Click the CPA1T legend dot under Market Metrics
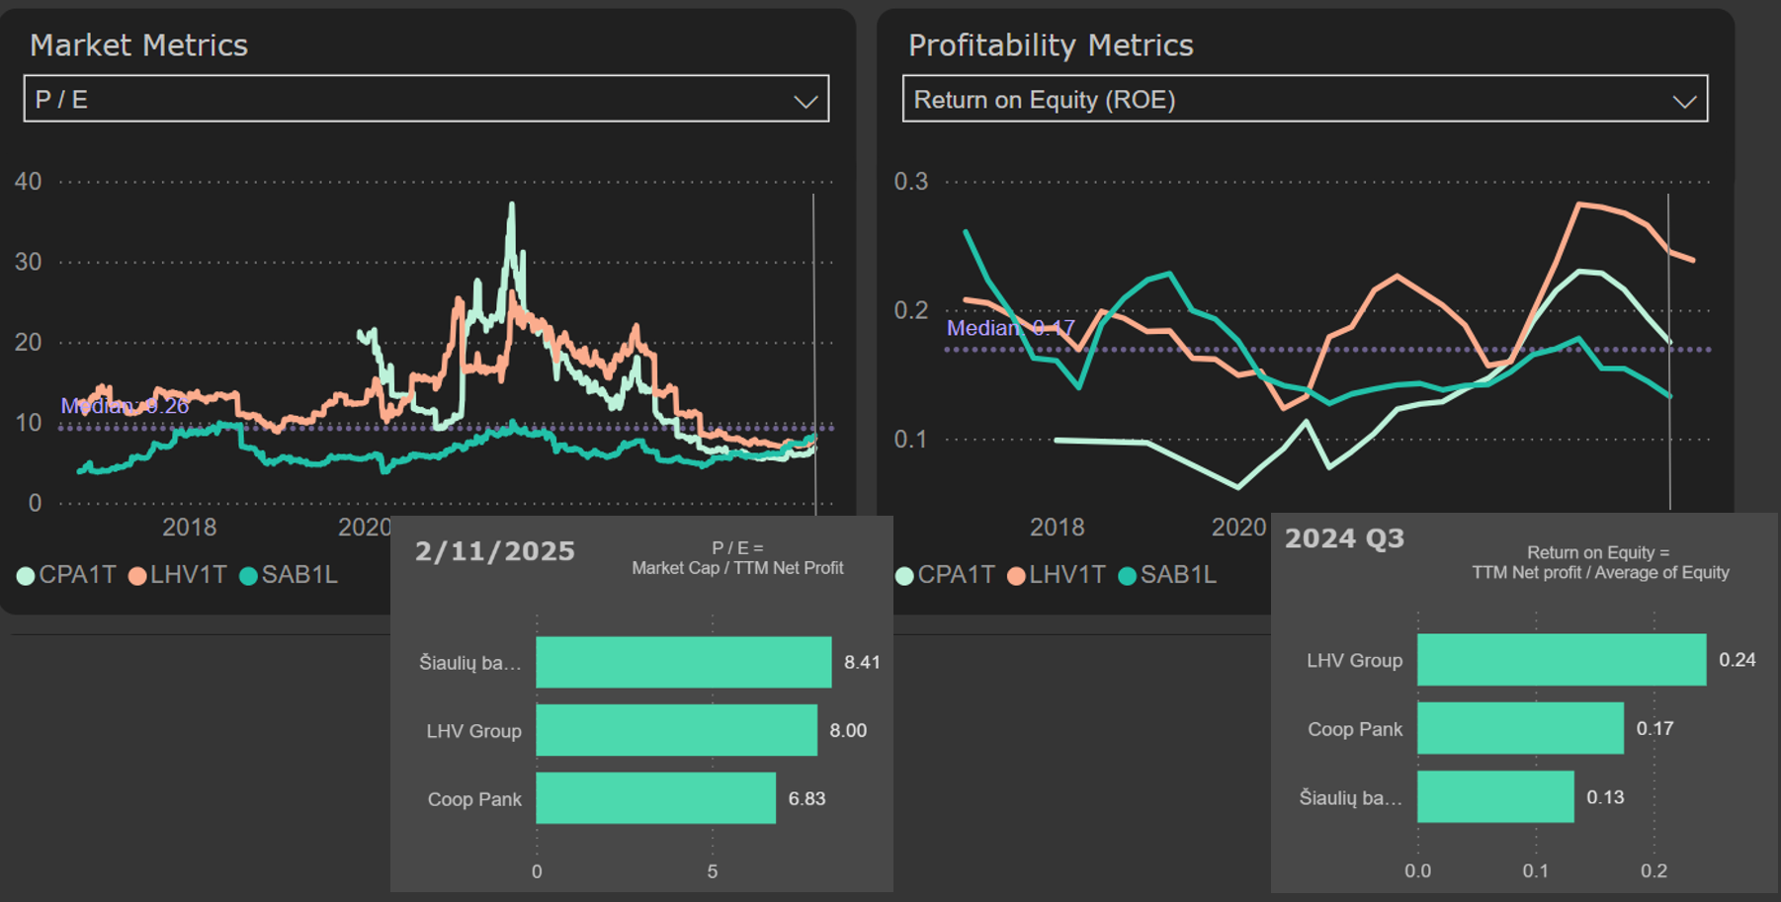1781x902 pixels. click(27, 576)
